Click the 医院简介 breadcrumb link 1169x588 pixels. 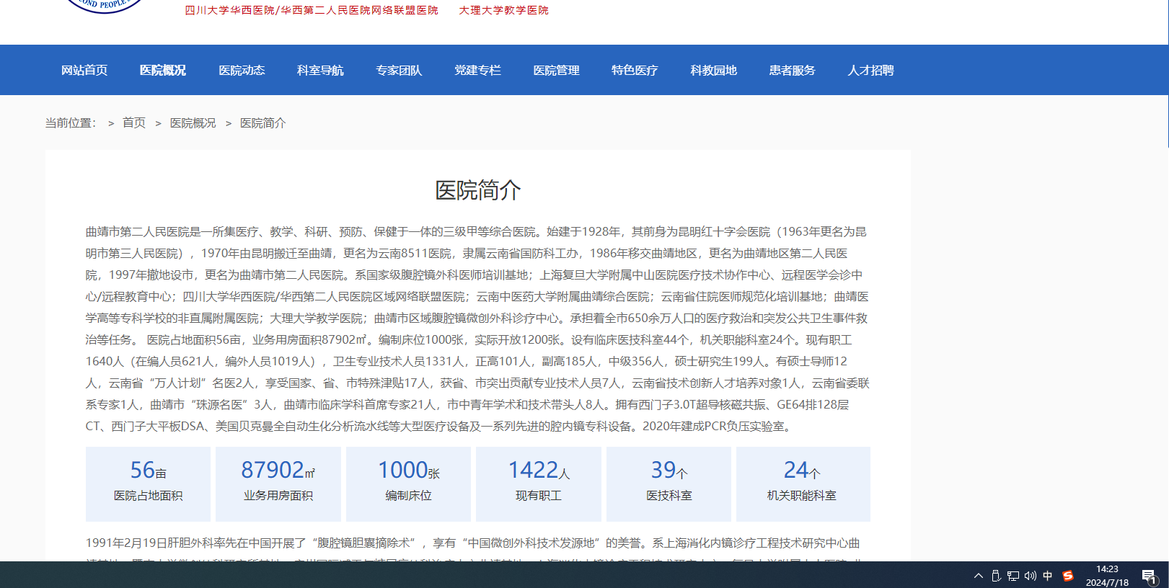263,123
